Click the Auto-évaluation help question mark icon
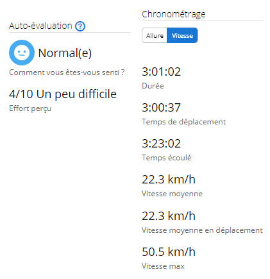The width and height of the screenshot is (270, 279). (80, 26)
